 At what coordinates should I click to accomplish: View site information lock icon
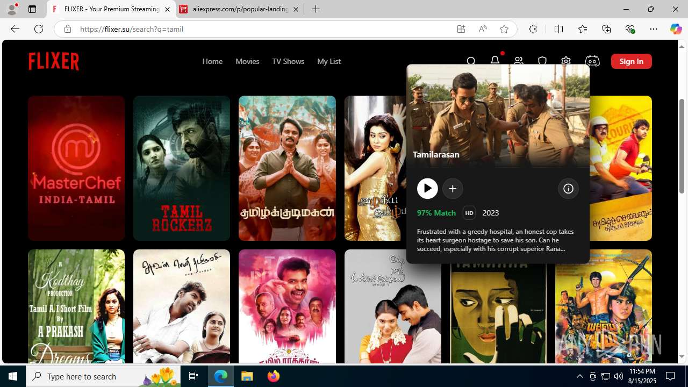pyautogui.click(x=67, y=29)
